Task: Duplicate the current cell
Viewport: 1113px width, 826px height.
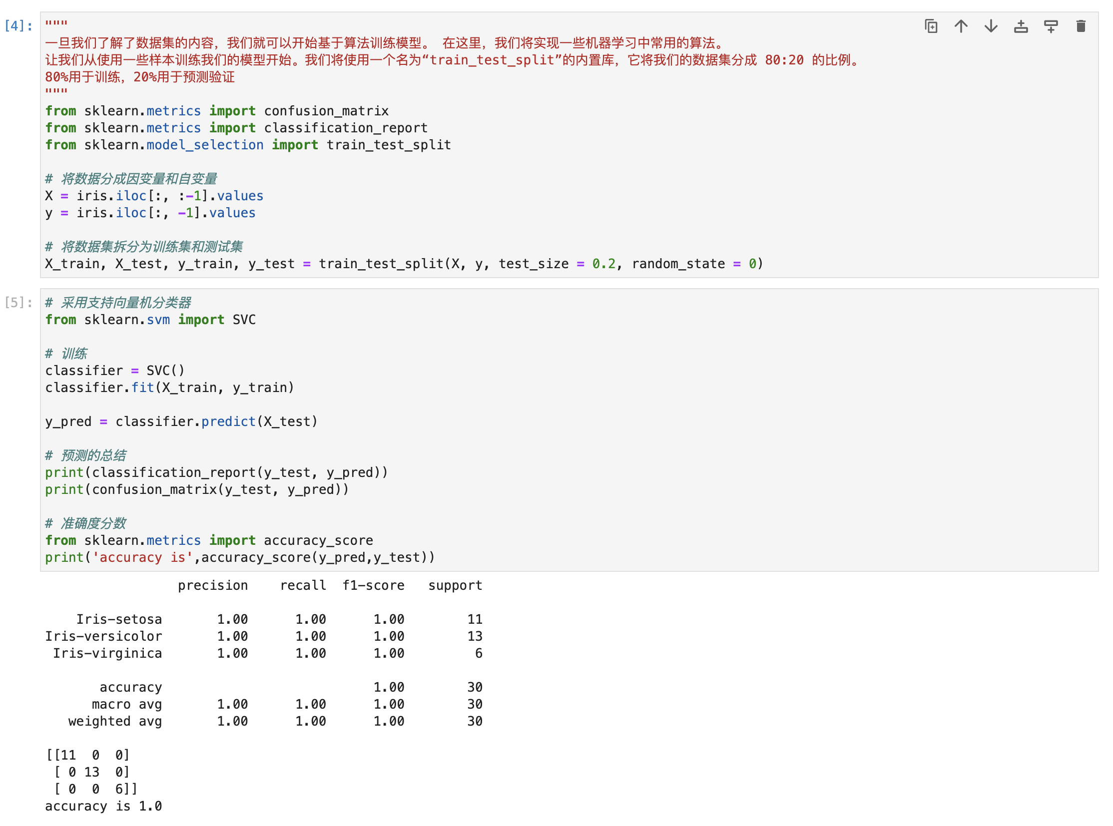Action: click(931, 26)
